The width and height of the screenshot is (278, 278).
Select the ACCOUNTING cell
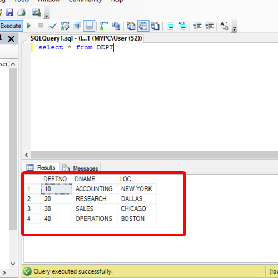click(95, 189)
